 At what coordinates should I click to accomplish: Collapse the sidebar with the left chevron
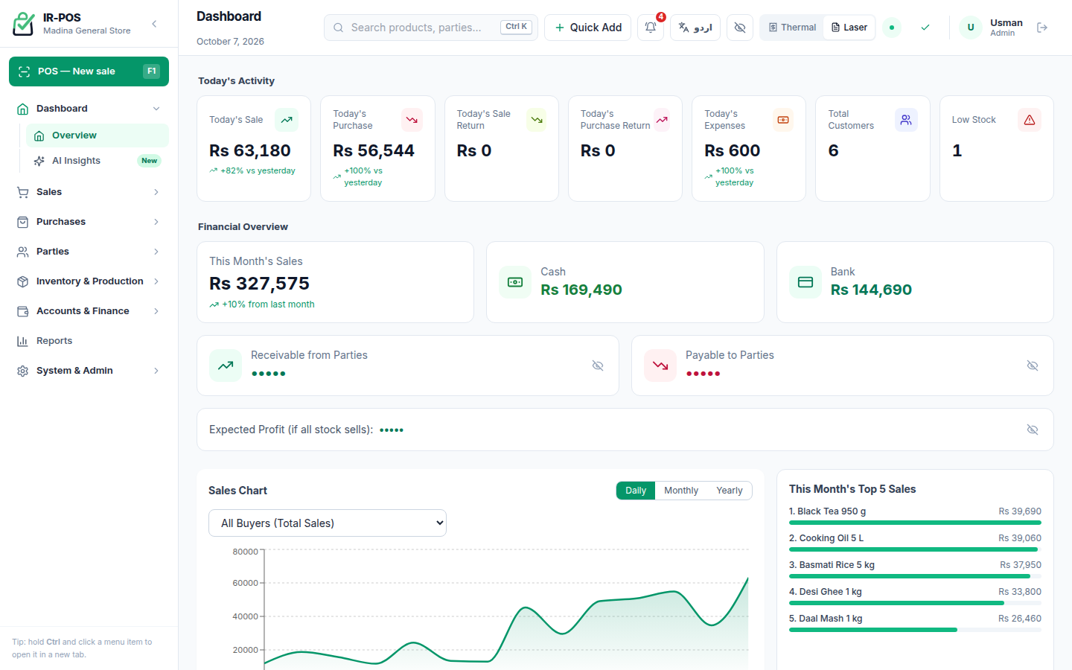pos(154,24)
